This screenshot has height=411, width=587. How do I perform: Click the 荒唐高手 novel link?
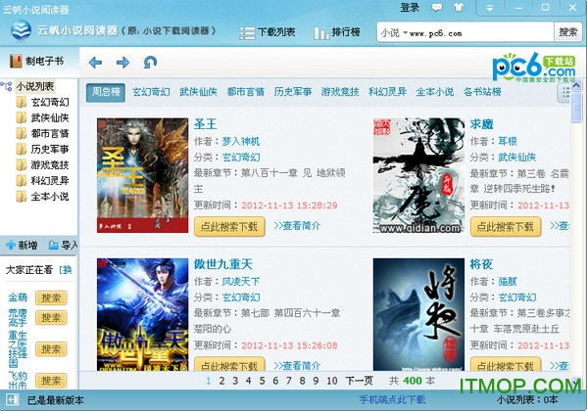click(18, 318)
